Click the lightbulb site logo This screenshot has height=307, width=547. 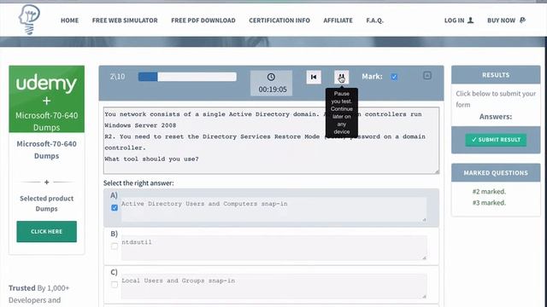(29, 20)
